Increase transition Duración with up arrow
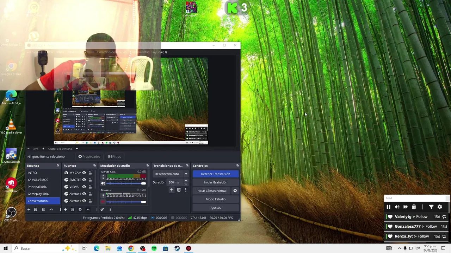451x253 pixels. click(186, 181)
